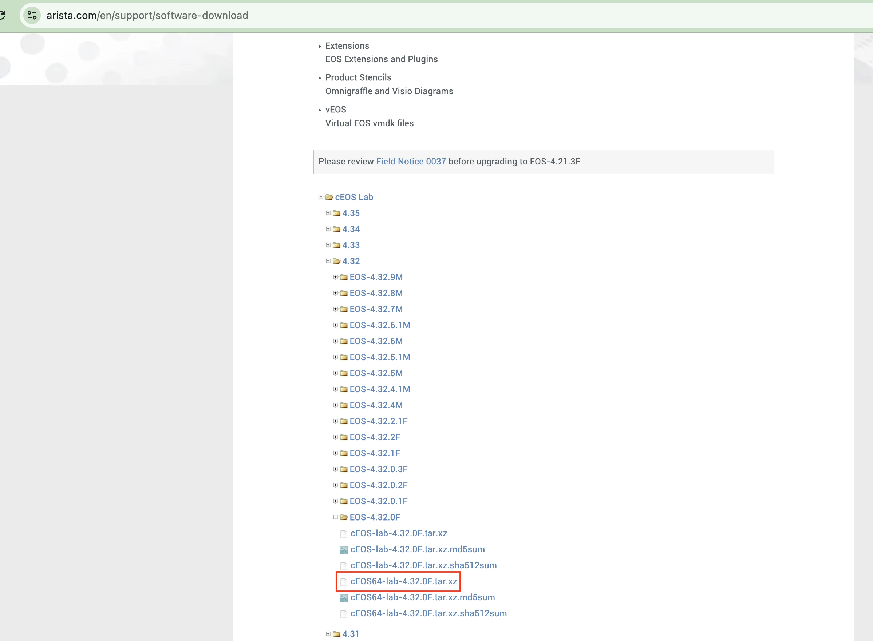Screen dimensions: 873x641
Task: Click the open folder icon beside 4.32
Action: (337, 261)
